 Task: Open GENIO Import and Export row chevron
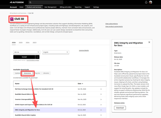[x=101, y=105]
